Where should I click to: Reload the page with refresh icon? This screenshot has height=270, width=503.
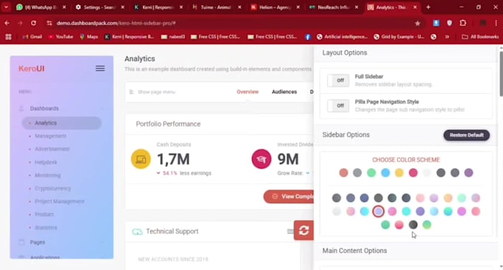click(x=33, y=23)
